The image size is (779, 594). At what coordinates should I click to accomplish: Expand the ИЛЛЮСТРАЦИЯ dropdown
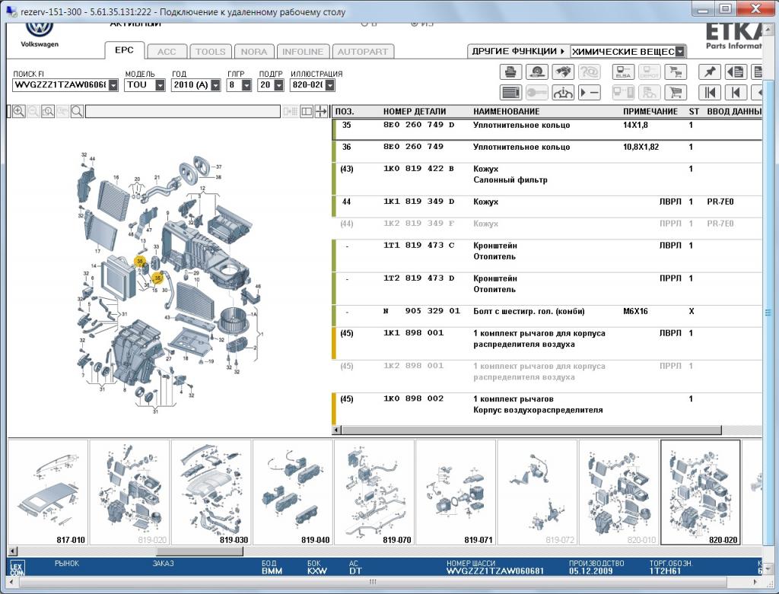click(x=330, y=85)
